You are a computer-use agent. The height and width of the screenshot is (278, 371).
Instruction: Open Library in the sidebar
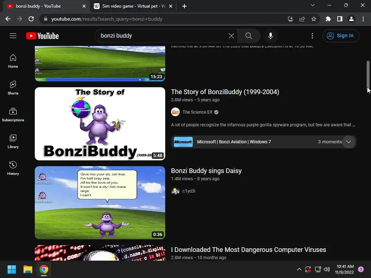coord(13,142)
